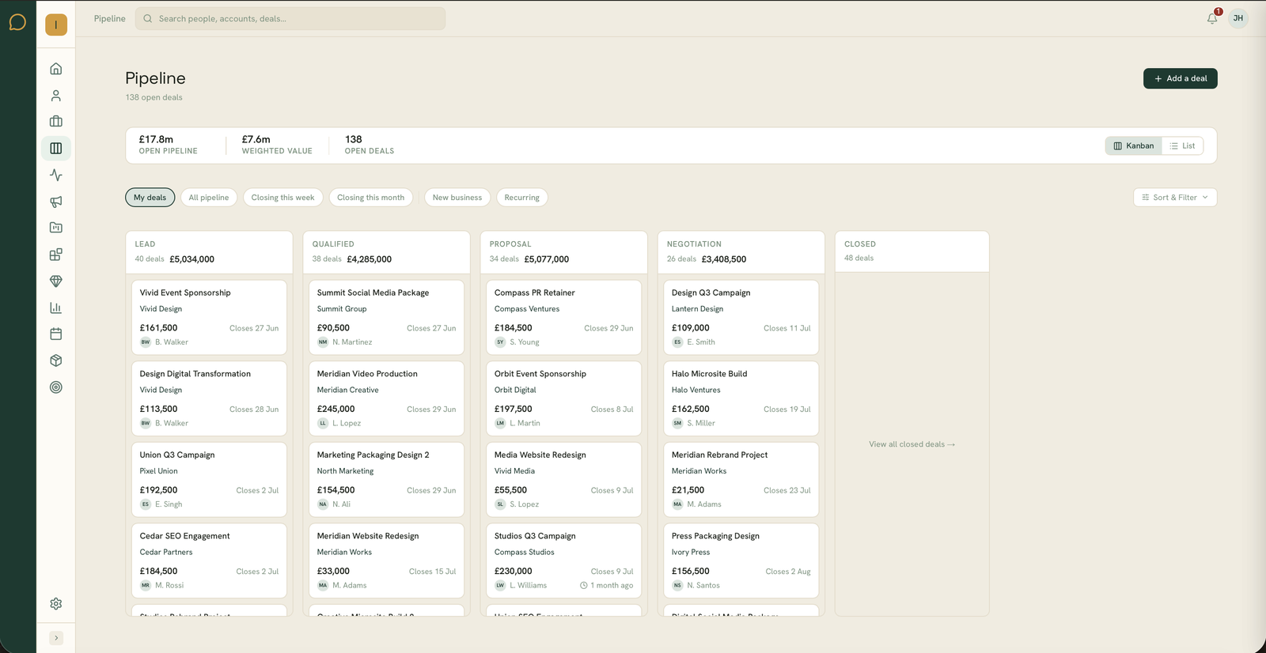
Task: Click the Add a deal button
Action: [x=1181, y=78]
